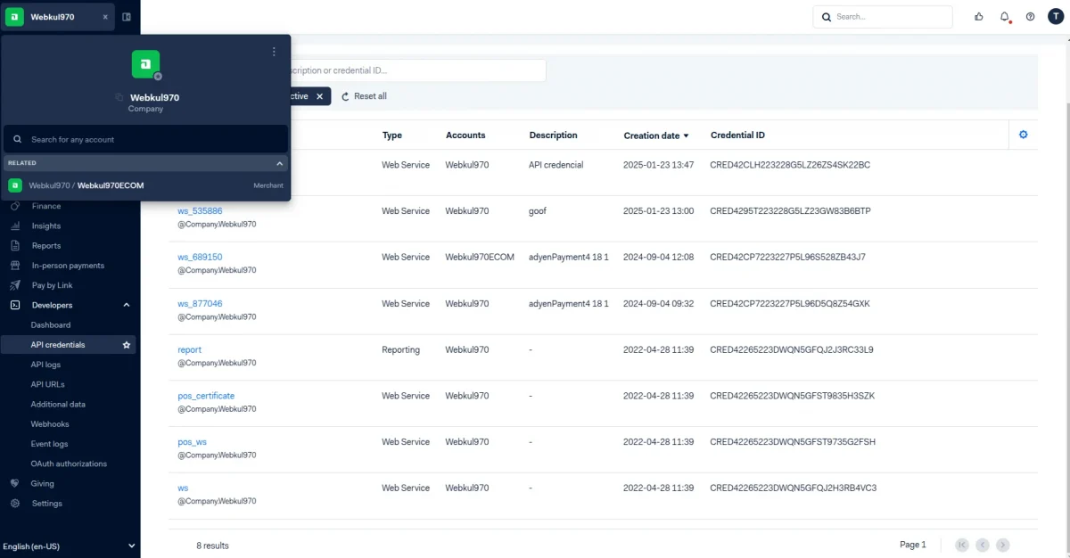Screen dimensions: 1070x558
Task: Click Reset all filters
Action: pyautogui.click(x=364, y=96)
